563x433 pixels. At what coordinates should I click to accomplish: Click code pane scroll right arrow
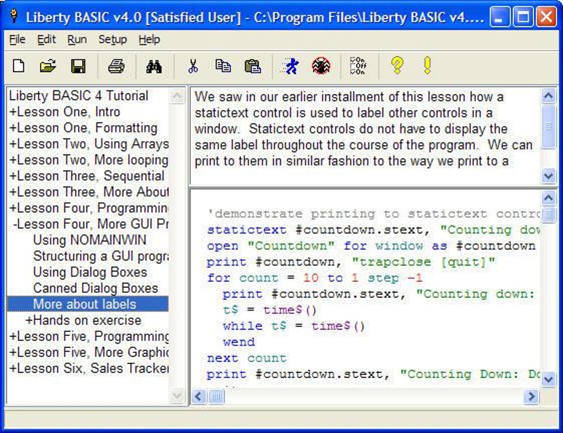(531, 397)
